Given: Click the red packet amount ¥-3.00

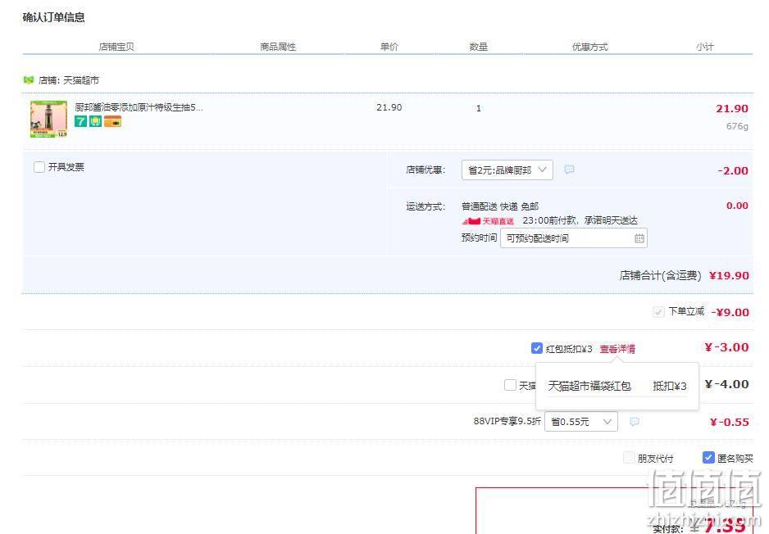Looking at the screenshot, I should coord(726,347).
